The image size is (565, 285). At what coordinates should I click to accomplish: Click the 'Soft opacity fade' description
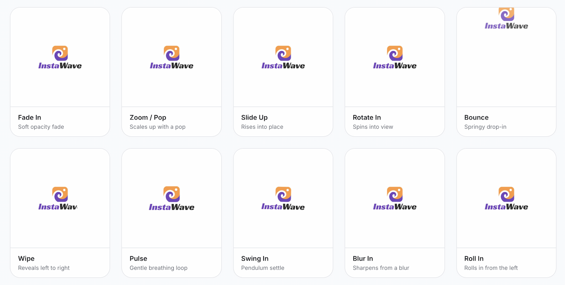click(41, 127)
